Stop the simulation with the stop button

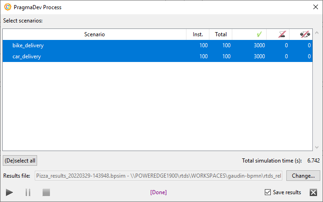coord(46,192)
